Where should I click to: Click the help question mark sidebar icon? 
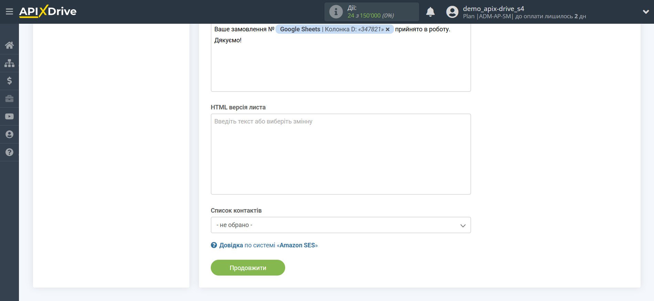pos(9,152)
